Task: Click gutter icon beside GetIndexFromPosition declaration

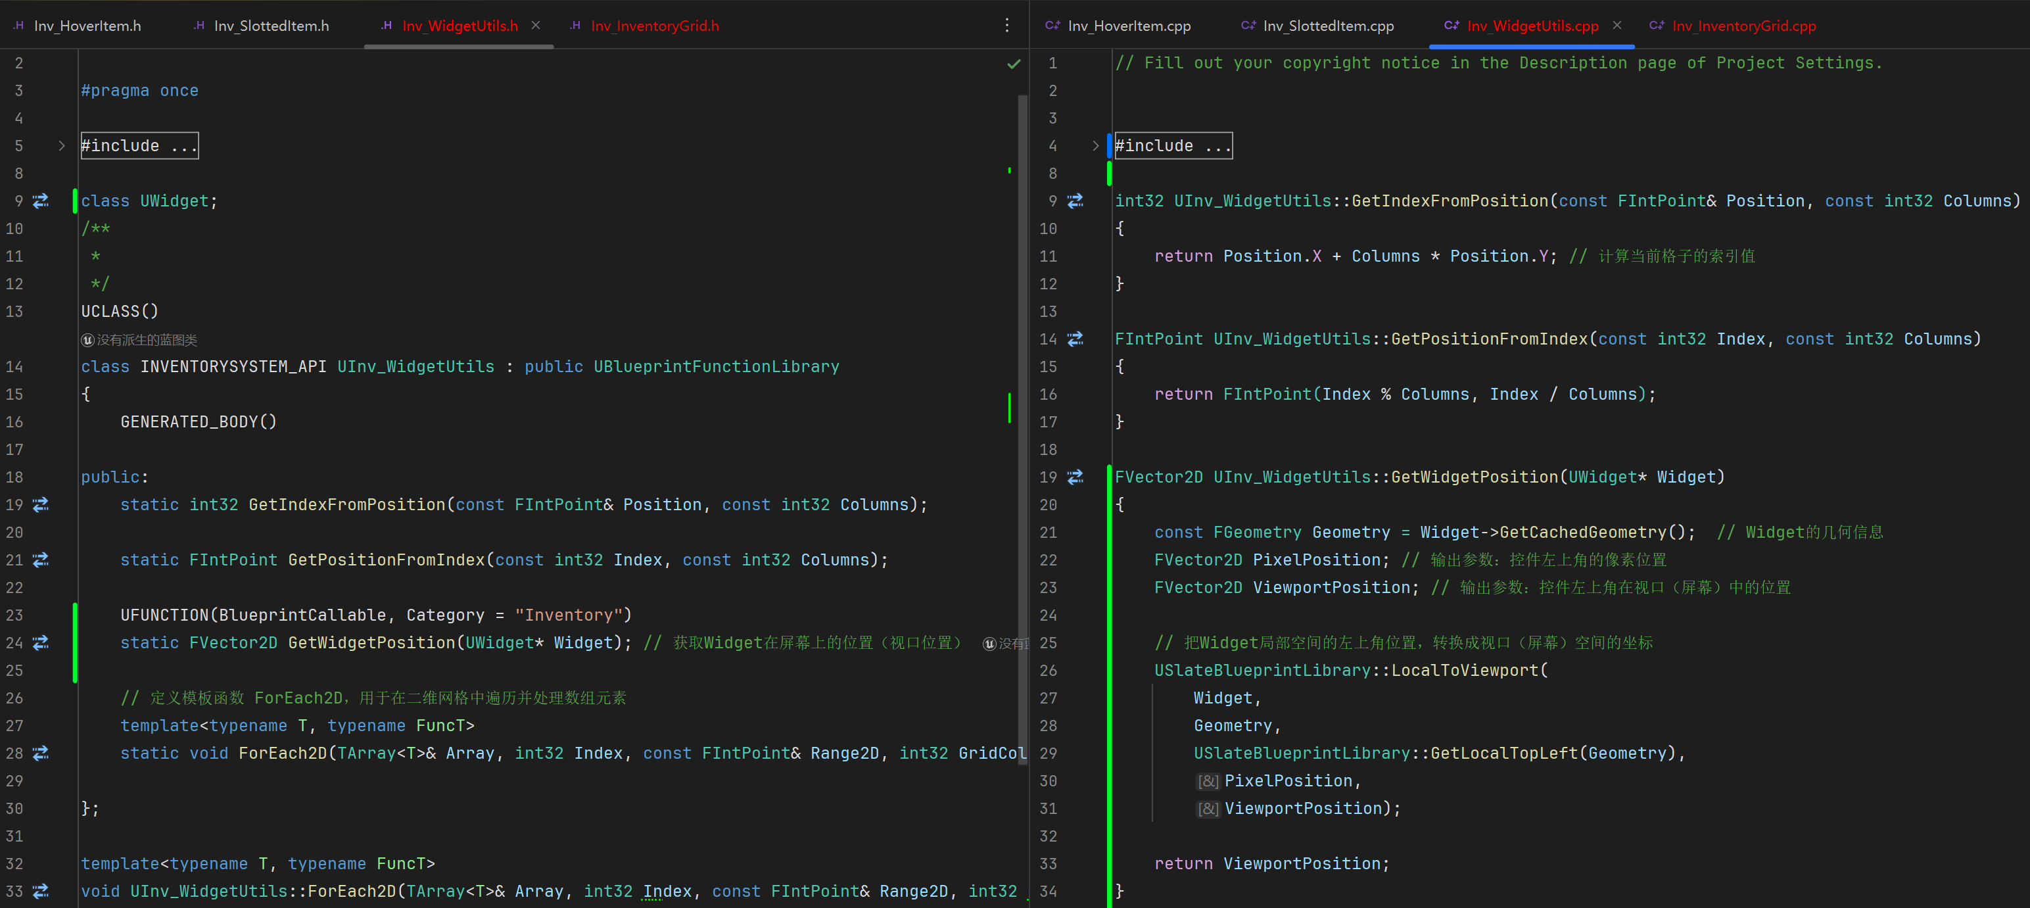Action: [x=41, y=504]
